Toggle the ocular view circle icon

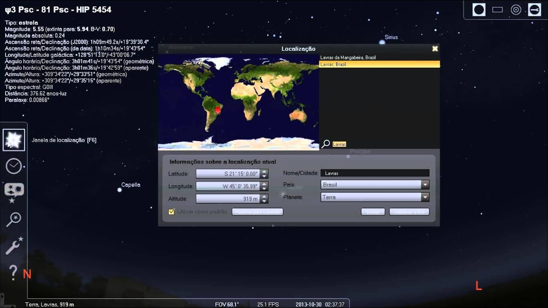click(x=479, y=10)
